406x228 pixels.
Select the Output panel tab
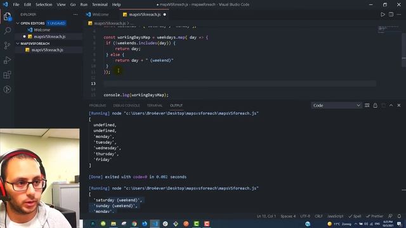(176, 106)
